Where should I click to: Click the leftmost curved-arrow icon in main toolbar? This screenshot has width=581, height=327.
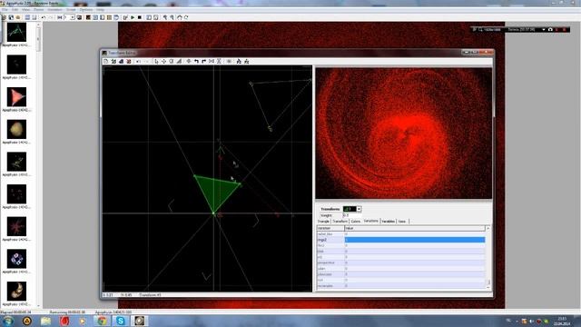click(180, 17)
